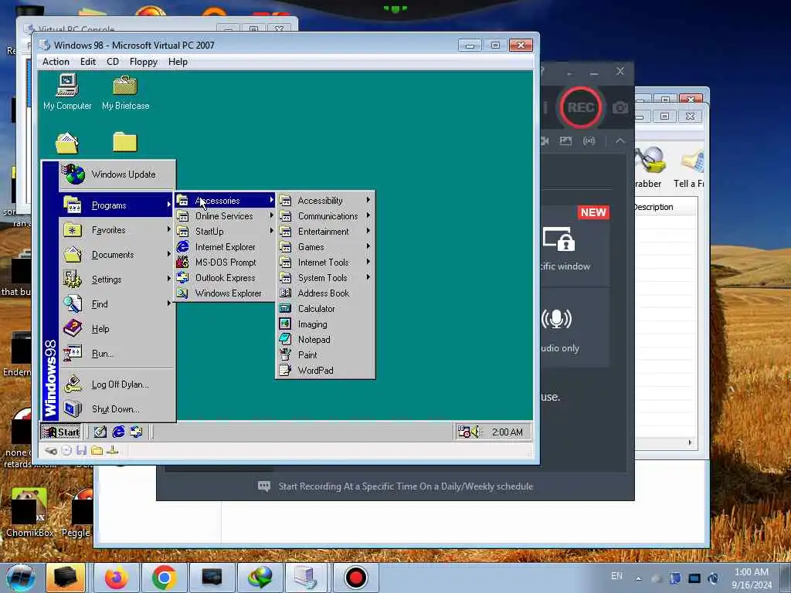Image resolution: width=791 pixels, height=593 pixels.
Task: Open Windows Explorer from Programs menu
Action: pyautogui.click(x=225, y=293)
